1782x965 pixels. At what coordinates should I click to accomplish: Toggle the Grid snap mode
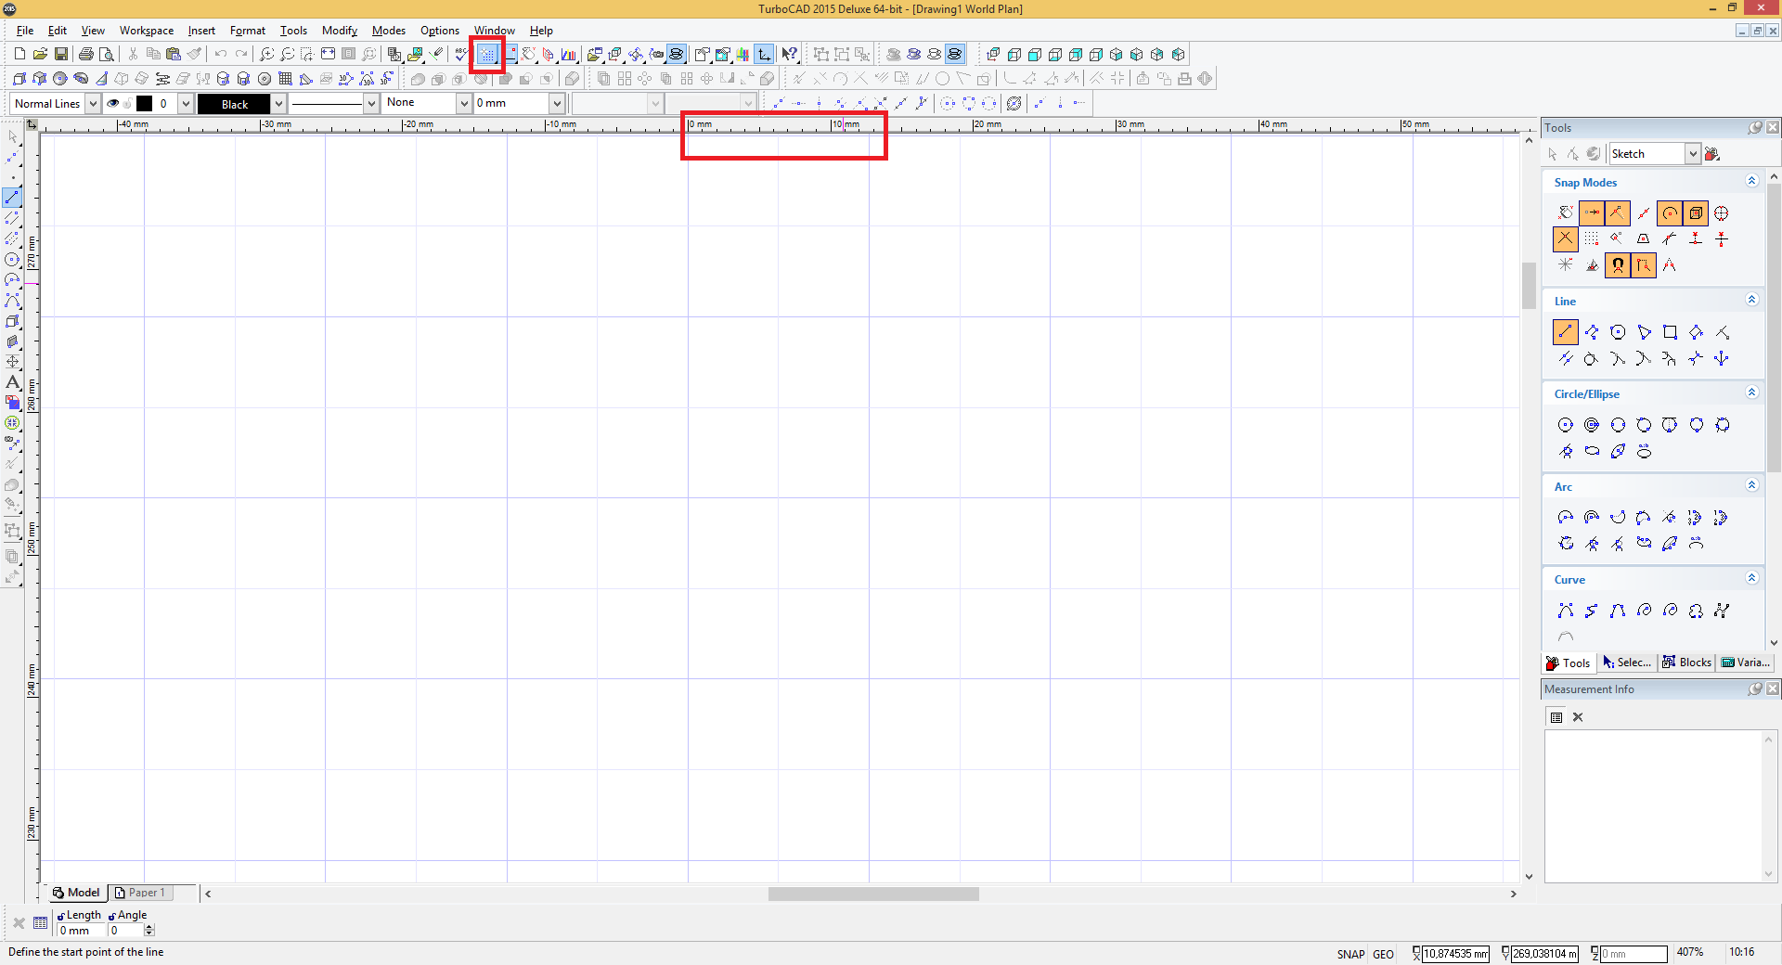(x=1592, y=239)
